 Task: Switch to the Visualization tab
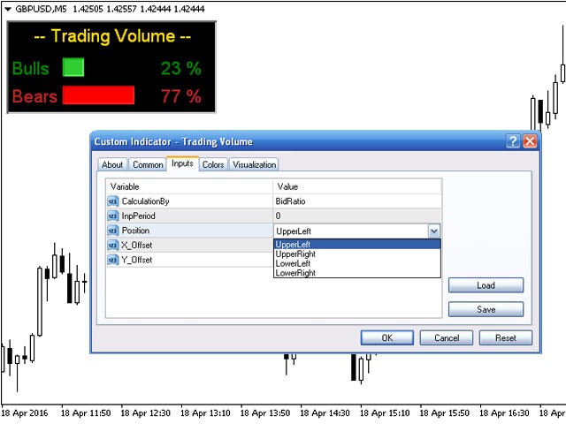coord(254,165)
